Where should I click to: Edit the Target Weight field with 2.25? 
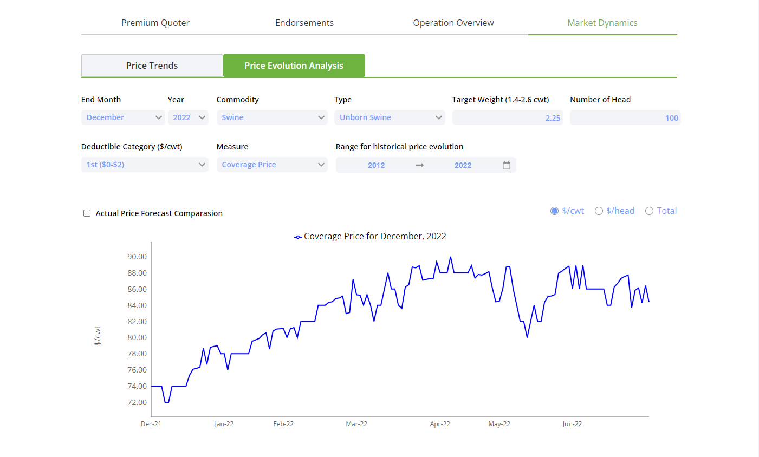pos(508,117)
